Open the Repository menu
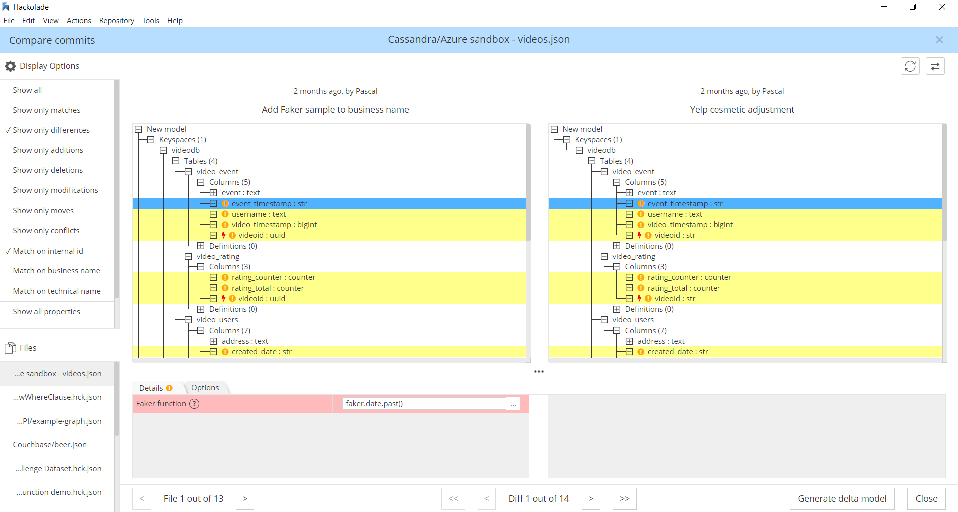Screen dimensions: 958x512 [116, 20]
